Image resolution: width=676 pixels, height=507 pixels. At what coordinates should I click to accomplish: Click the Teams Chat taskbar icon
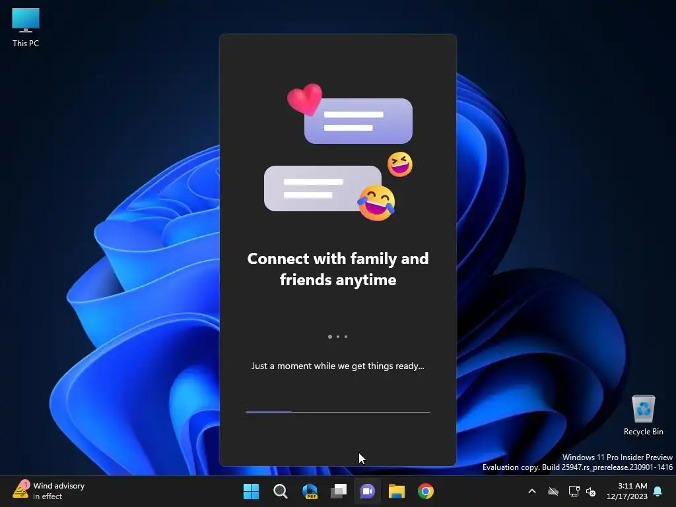coord(368,491)
